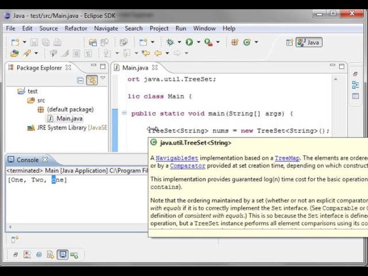The image size is (368, 276).
Task: Open the External Tools dropdown arrow
Action: 218,42
